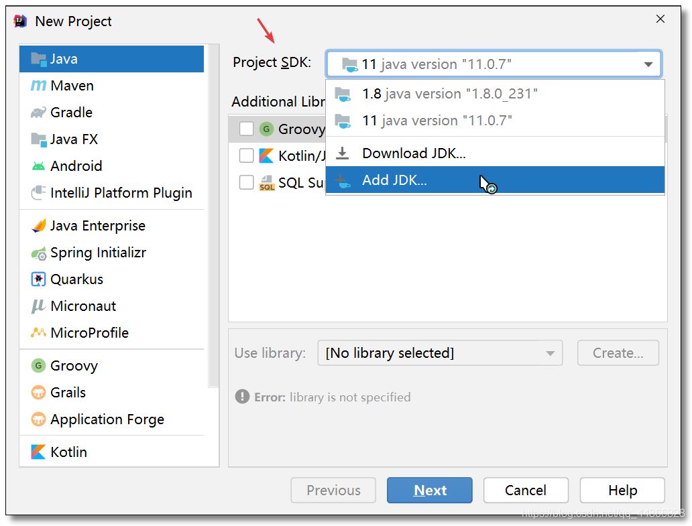
Task: Select the Quarkus icon in sidebar
Action: tap(38, 279)
